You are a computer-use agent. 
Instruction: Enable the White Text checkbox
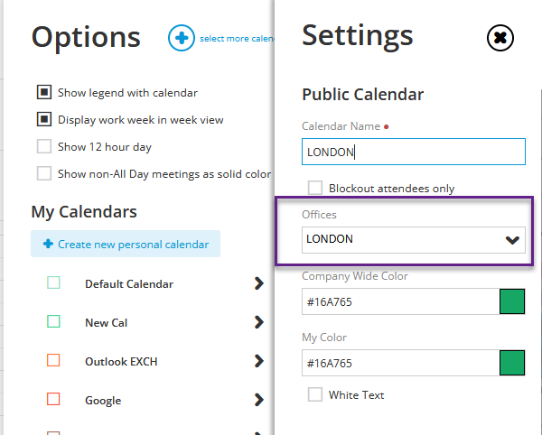(x=315, y=394)
